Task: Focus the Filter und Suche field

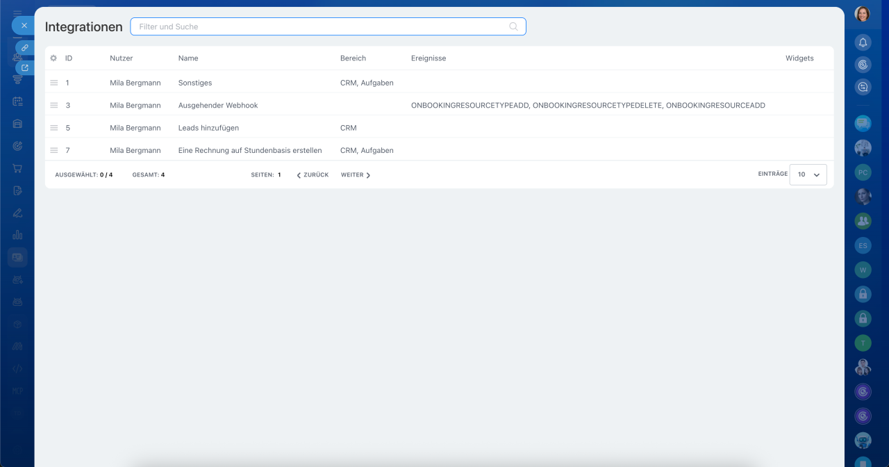Action: click(x=319, y=26)
